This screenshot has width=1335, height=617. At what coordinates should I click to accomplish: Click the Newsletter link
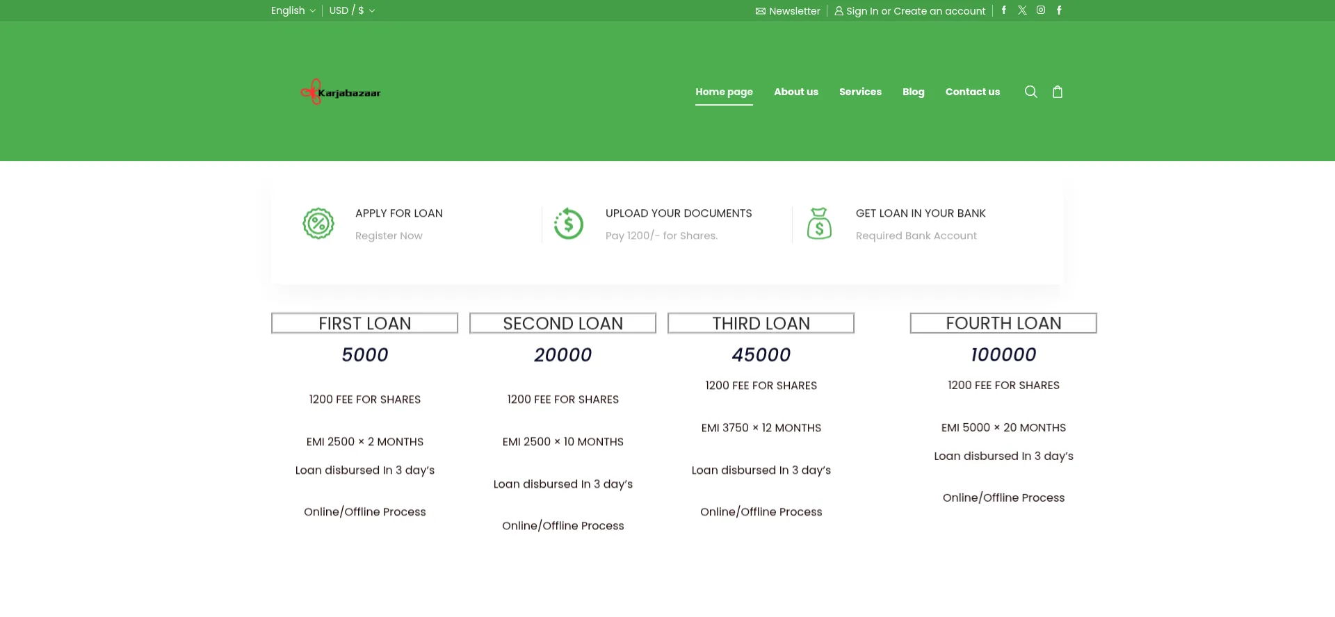(x=788, y=11)
